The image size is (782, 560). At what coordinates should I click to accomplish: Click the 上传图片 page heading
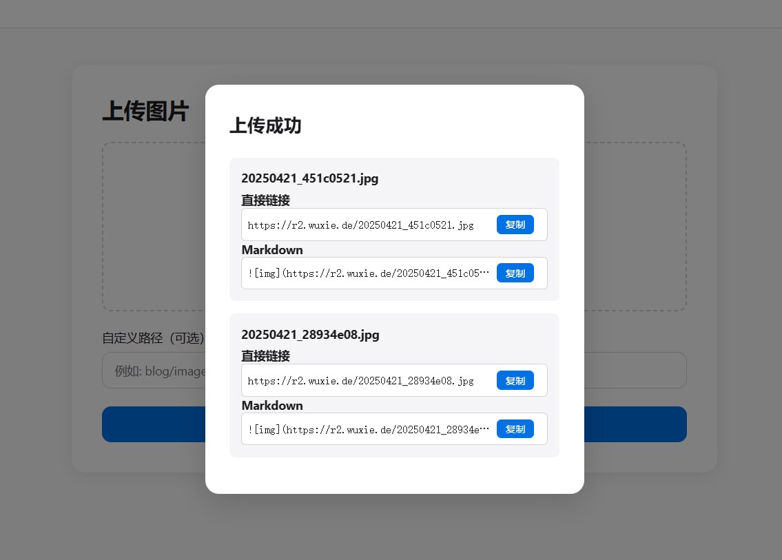(145, 112)
